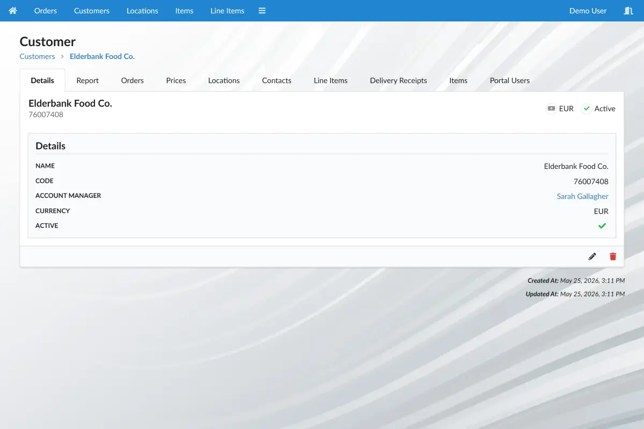Click the EUR currency money icon

point(551,108)
